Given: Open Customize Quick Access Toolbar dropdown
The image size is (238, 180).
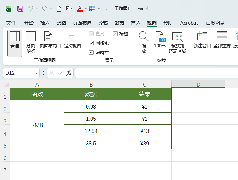Looking at the screenshot, I should tap(107, 9).
